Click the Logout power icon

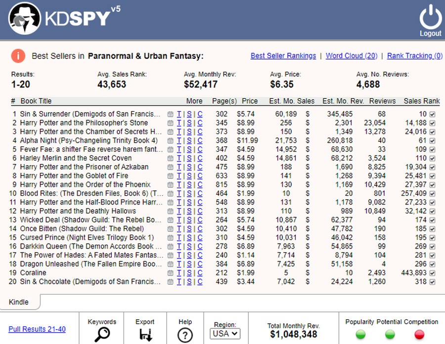[x=430, y=17]
